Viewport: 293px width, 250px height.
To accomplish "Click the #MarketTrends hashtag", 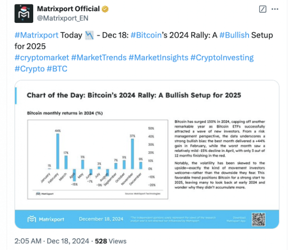I will pos(98,58).
